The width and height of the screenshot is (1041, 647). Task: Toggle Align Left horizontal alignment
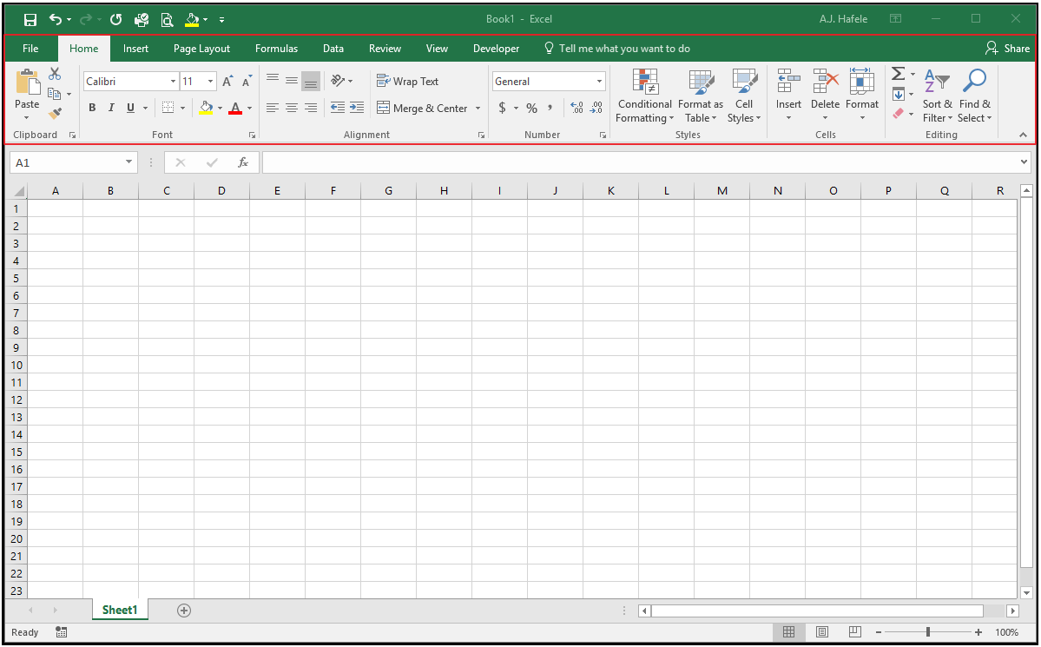click(273, 108)
